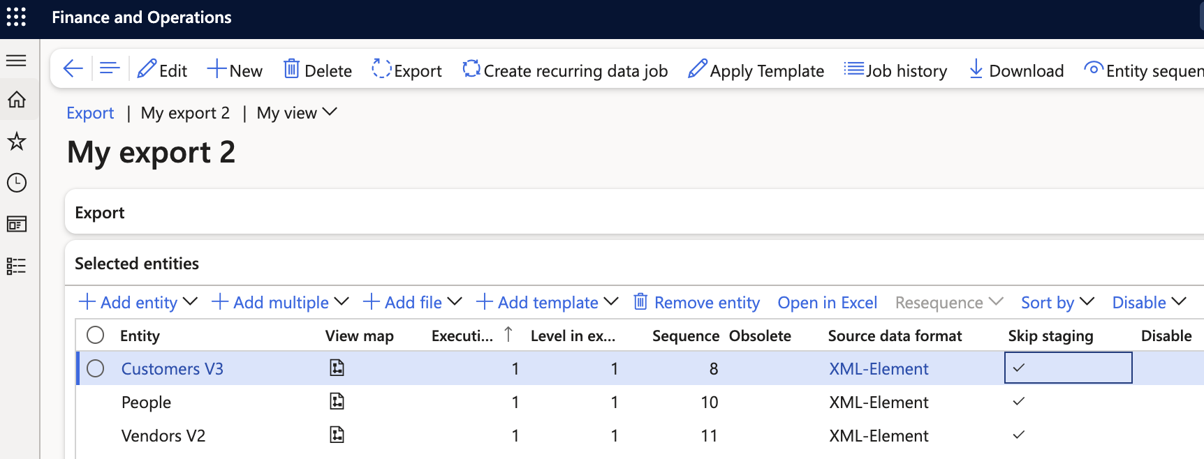Open the Add multiple dropdown
Viewport: 1204px width, 459px height.
click(x=280, y=302)
